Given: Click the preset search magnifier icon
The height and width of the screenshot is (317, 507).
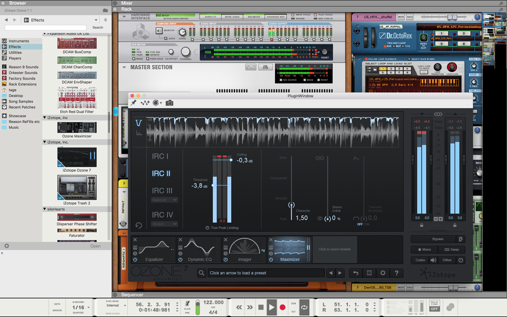Looking at the screenshot, I should coord(202,273).
